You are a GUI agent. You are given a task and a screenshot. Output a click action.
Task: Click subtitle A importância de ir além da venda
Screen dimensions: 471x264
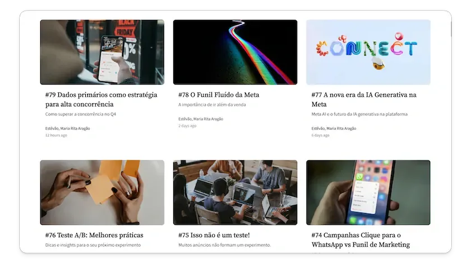click(212, 105)
